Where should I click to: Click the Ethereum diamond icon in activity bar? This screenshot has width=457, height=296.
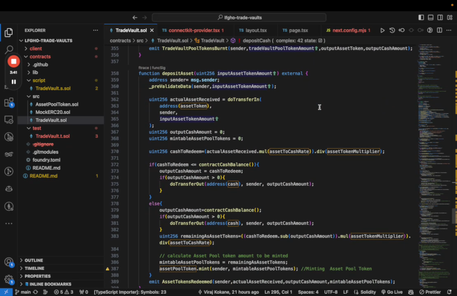(9, 206)
